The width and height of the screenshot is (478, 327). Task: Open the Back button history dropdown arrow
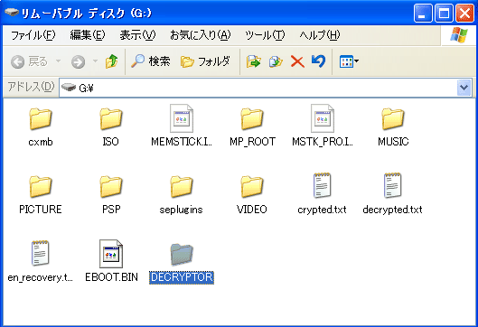tap(58, 61)
